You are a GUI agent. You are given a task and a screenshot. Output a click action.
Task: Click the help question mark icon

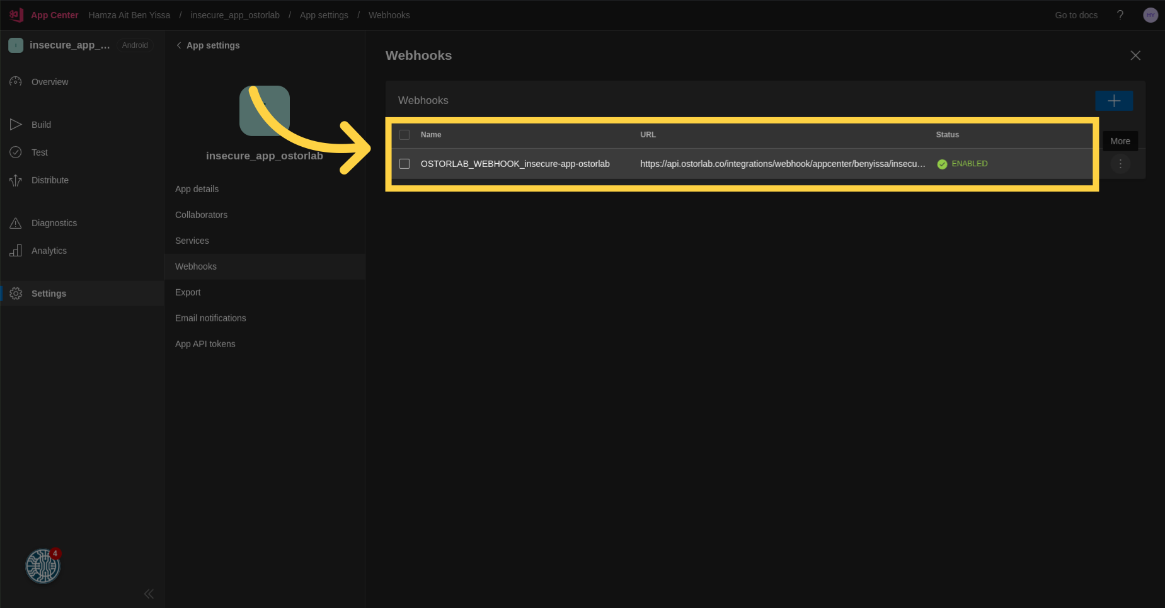1120,15
